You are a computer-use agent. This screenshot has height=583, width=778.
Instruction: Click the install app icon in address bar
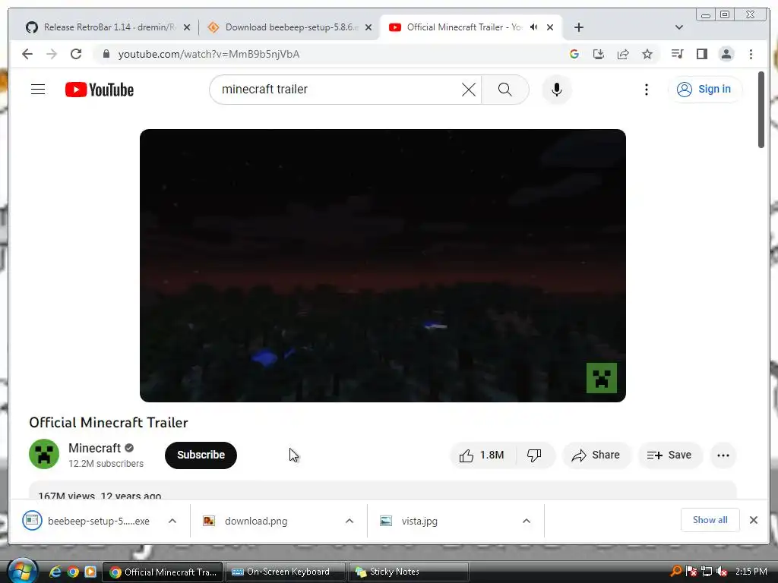pos(599,54)
